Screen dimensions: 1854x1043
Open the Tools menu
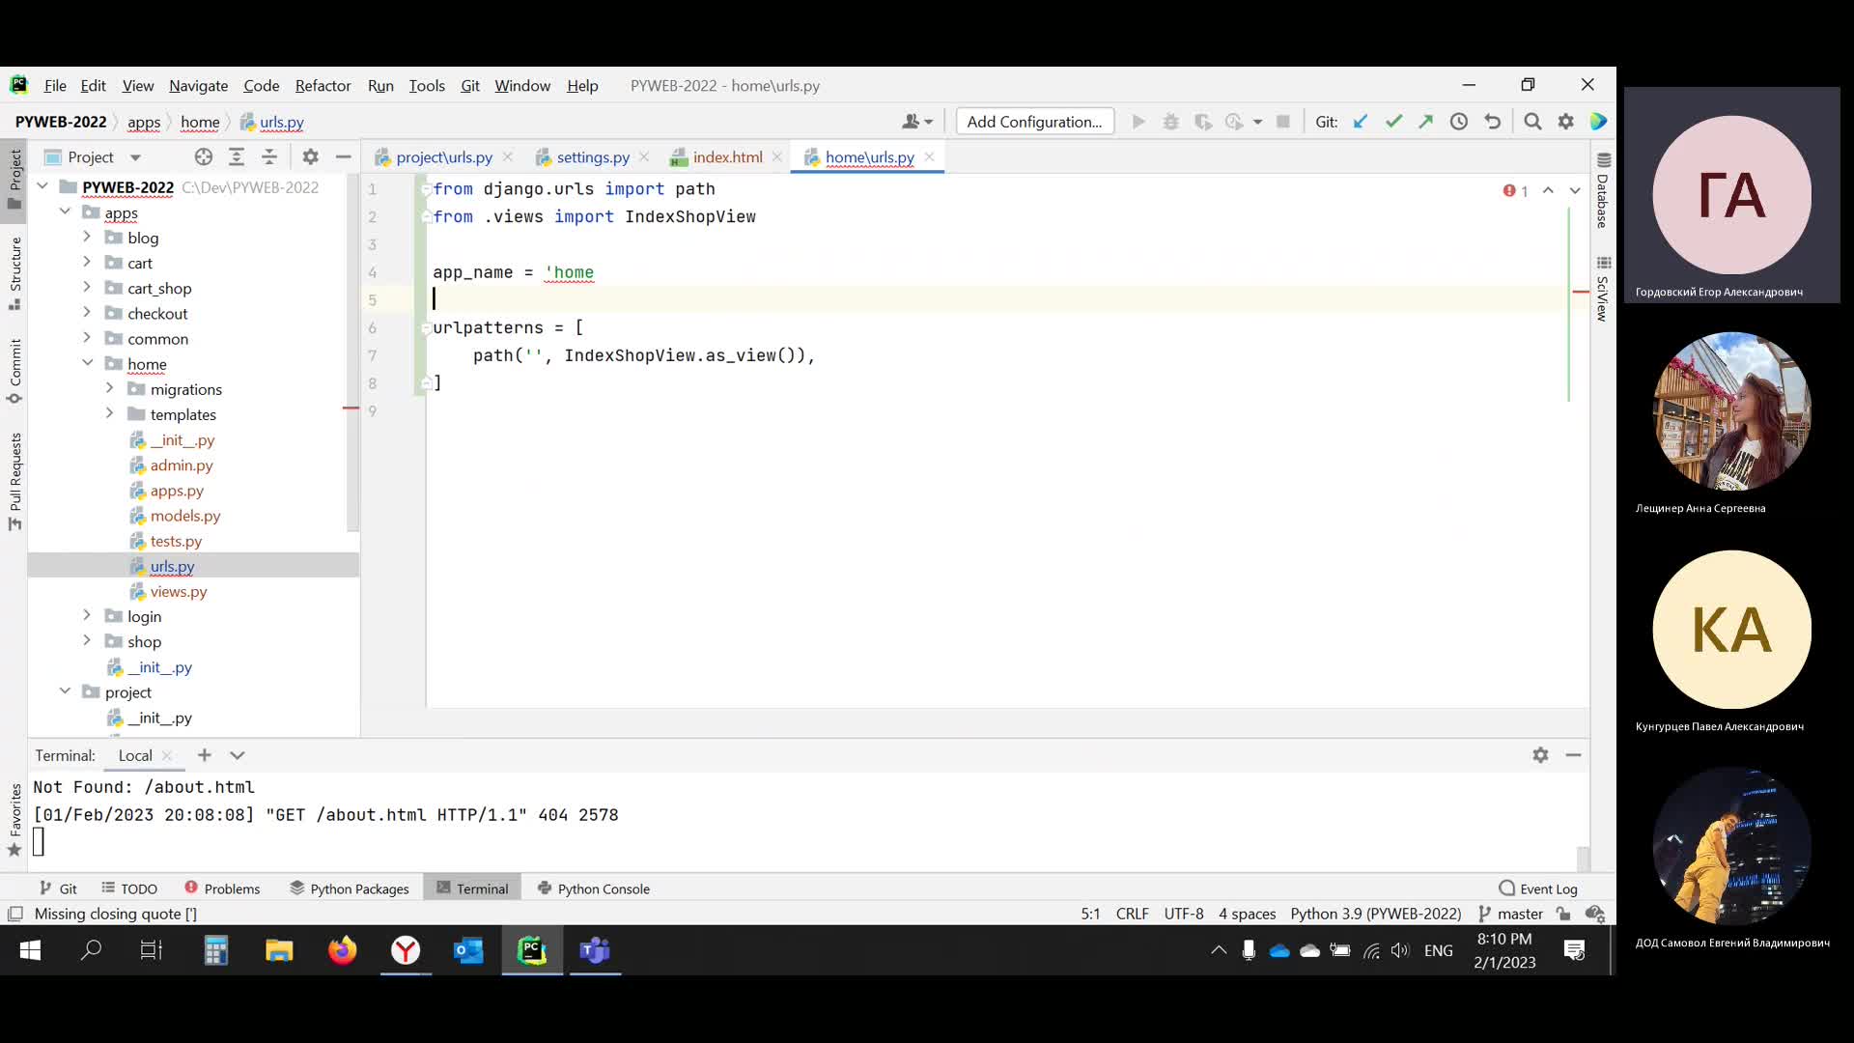tap(427, 85)
